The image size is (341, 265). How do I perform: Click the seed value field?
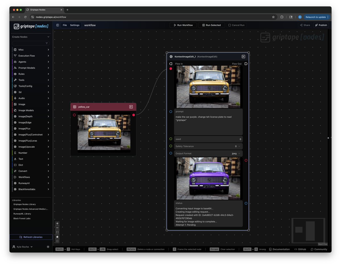208,139
